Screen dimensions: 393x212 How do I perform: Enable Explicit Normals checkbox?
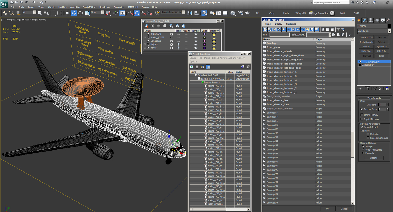coord(362,119)
